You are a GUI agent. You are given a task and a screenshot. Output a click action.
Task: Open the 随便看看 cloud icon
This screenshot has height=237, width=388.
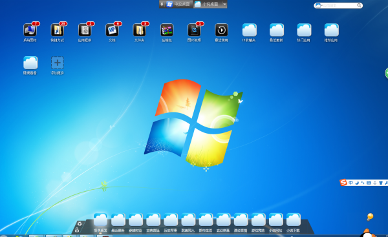[x=30, y=63]
